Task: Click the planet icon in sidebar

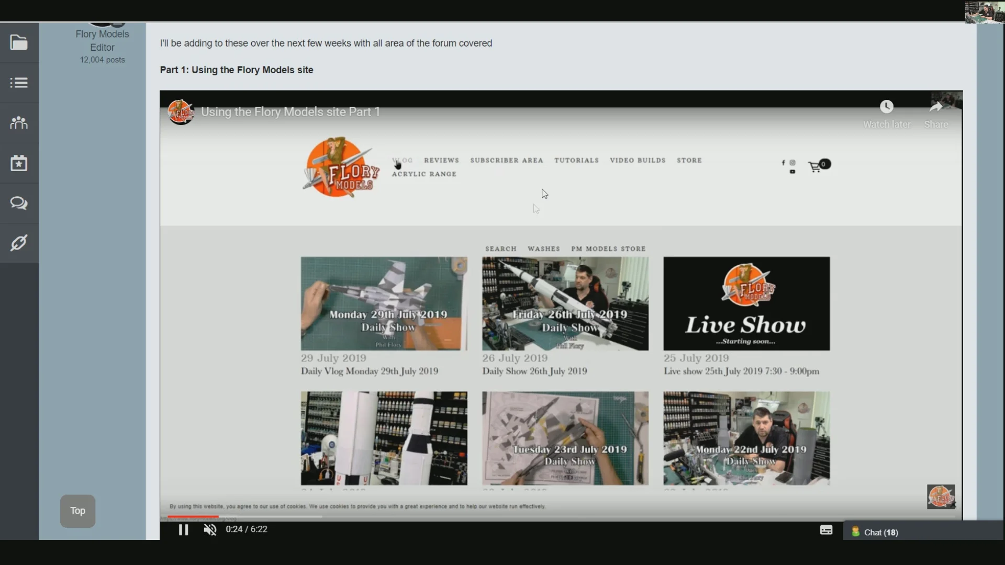Action: (19, 243)
